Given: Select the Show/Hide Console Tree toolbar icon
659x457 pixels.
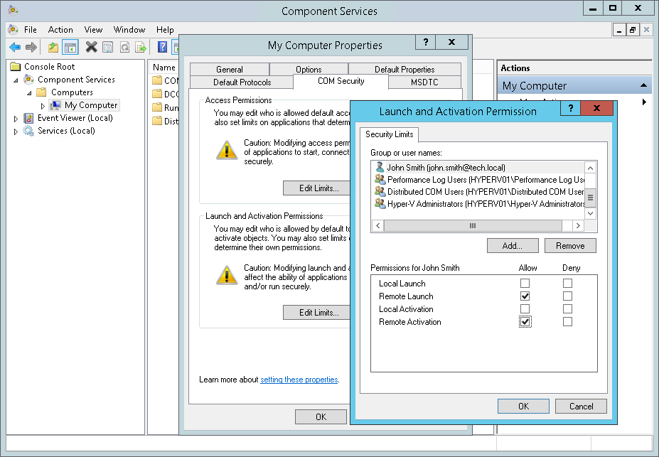Looking at the screenshot, I should pyautogui.click(x=69, y=47).
